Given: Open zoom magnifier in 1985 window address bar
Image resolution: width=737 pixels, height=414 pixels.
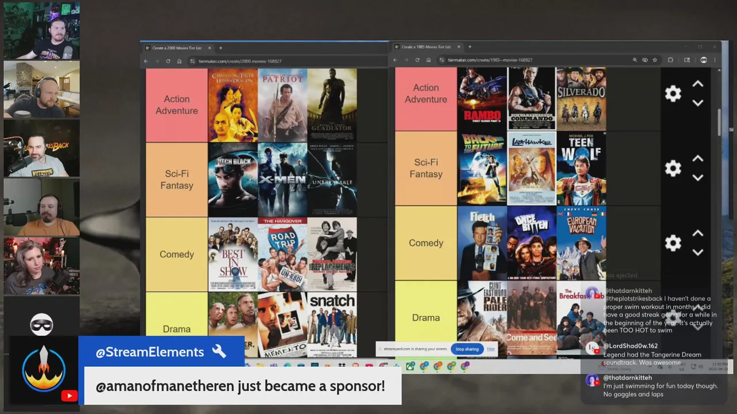Looking at the screenshot, I should point(635,60).
